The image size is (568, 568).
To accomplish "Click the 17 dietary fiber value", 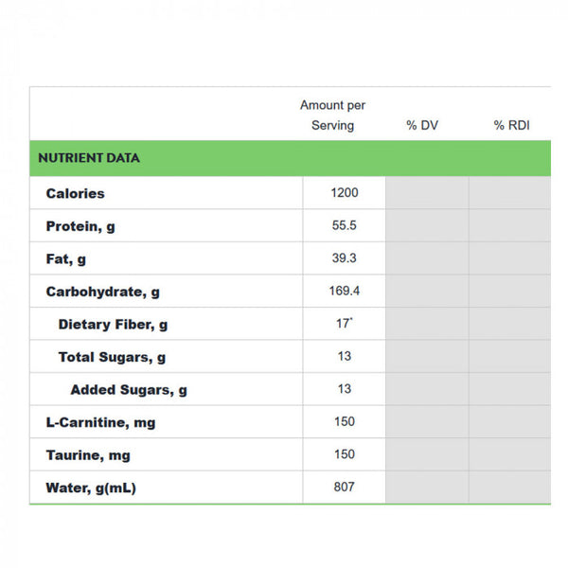I will coord(344,324).
